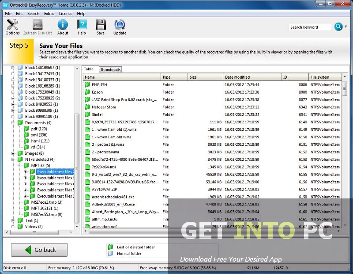Viewport: 353px width, 274px height.
Task: Select the Block 90991189 (1) tree item
Action: [41, 116]
